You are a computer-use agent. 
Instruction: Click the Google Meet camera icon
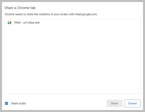(x=10, y=22)
